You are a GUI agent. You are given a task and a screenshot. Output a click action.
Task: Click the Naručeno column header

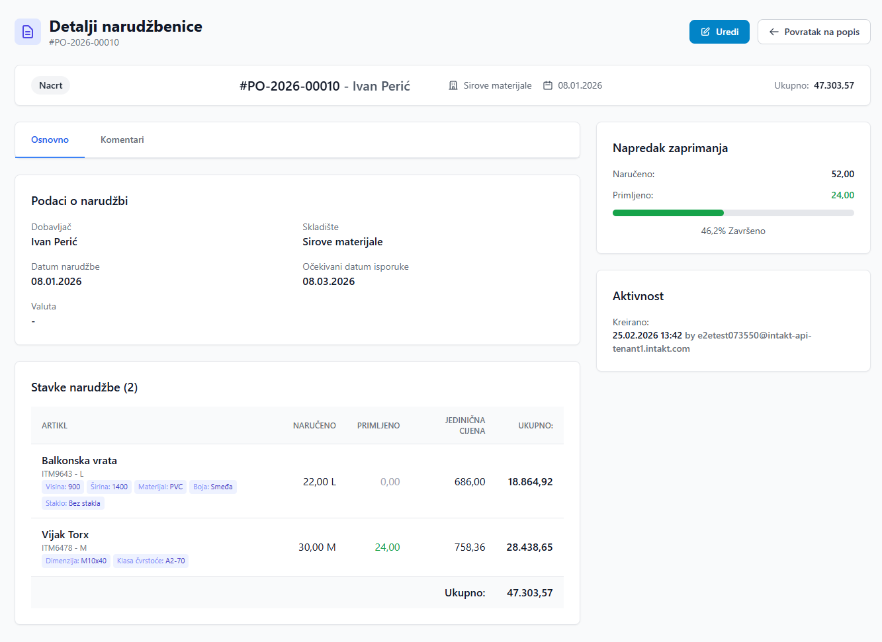314,425
